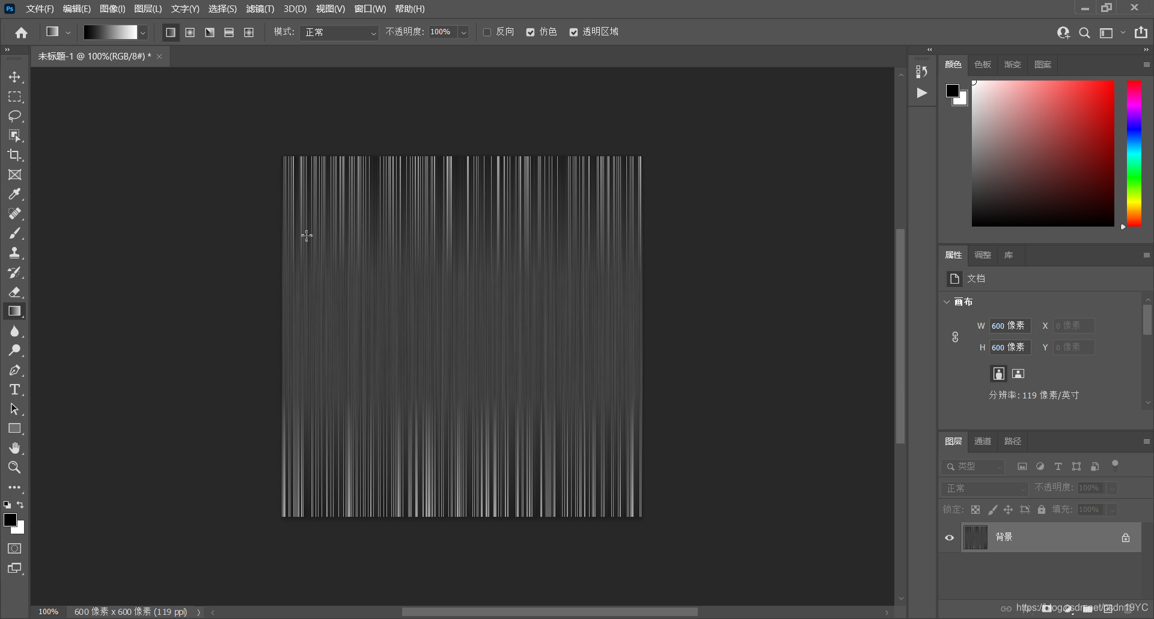This screenshot has width=1154, height=619.
Task: Select the Blur tool
Action: click(x=14, y=331)
